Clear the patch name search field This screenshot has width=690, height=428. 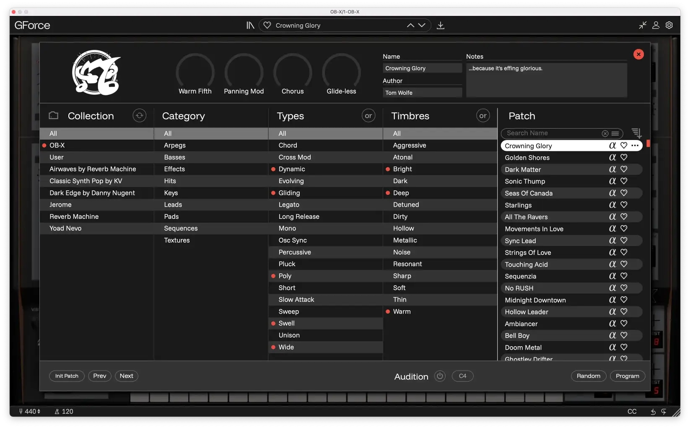coord(605,133)
